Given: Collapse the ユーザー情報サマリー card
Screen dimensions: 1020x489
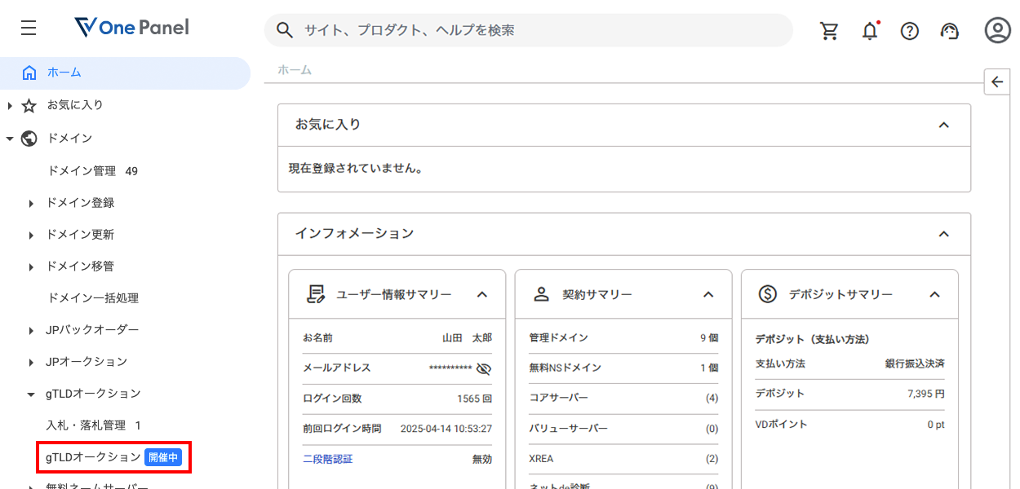Looking at the screenshot, I should (x=482, y=295).
